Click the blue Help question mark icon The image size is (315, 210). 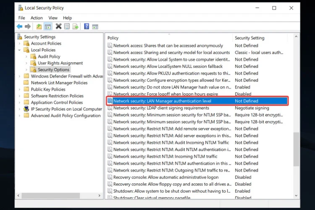coord(87,26)
